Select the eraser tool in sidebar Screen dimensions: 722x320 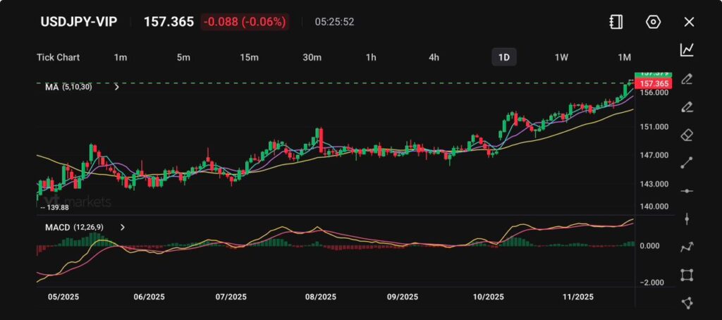687,135
